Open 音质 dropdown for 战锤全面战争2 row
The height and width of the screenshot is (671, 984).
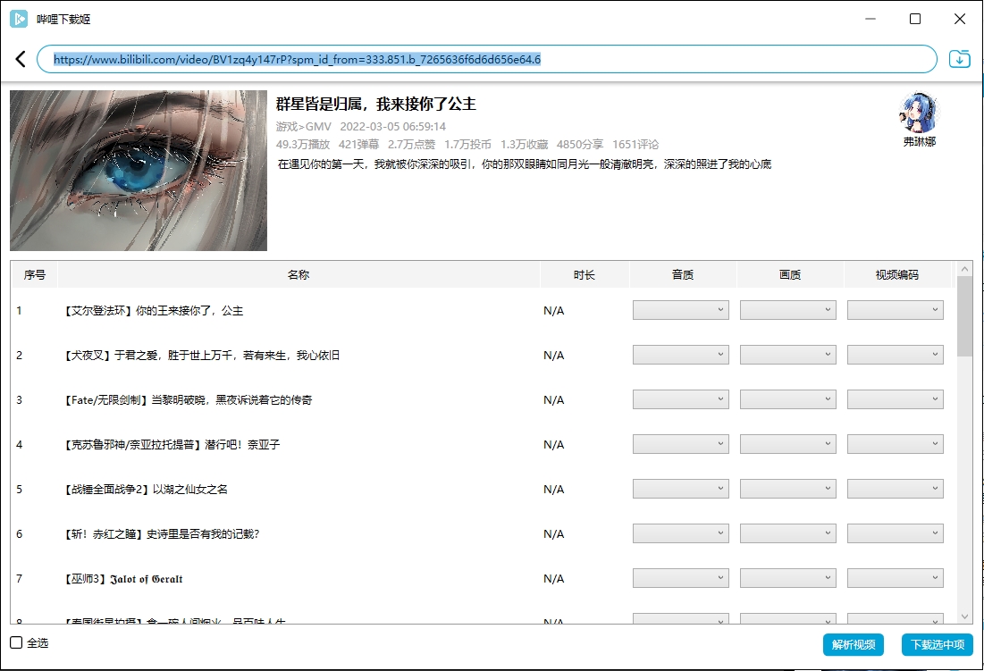pos(681,489)
